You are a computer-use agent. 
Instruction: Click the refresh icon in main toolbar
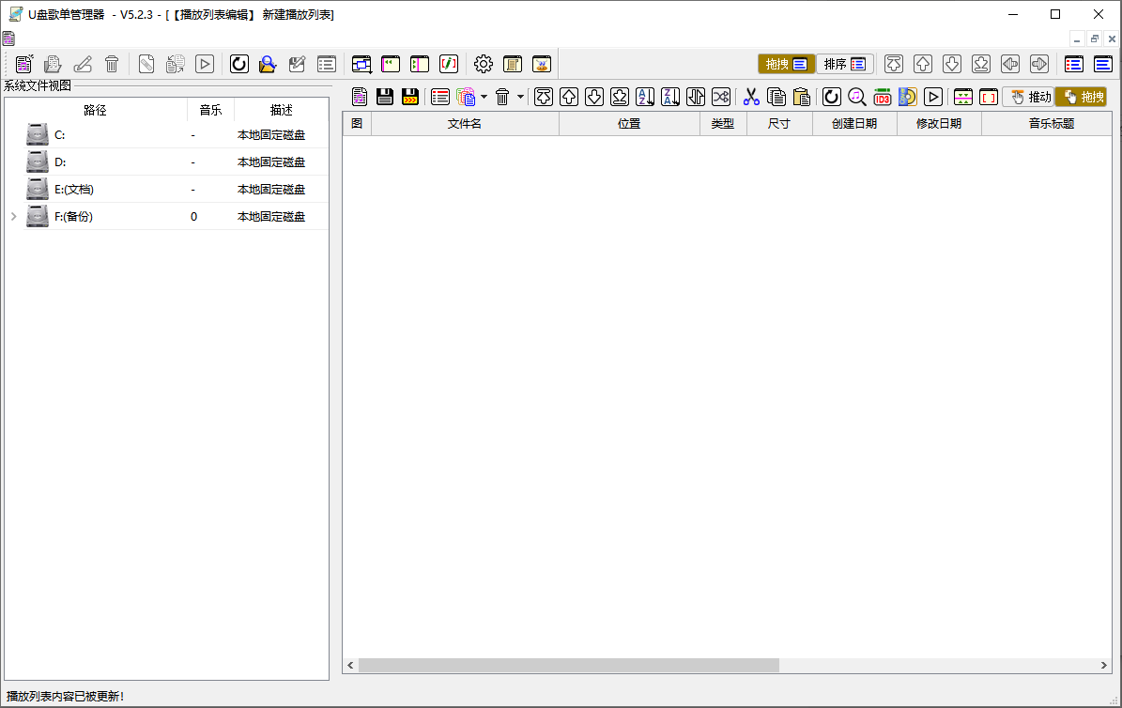pos(239,64)
